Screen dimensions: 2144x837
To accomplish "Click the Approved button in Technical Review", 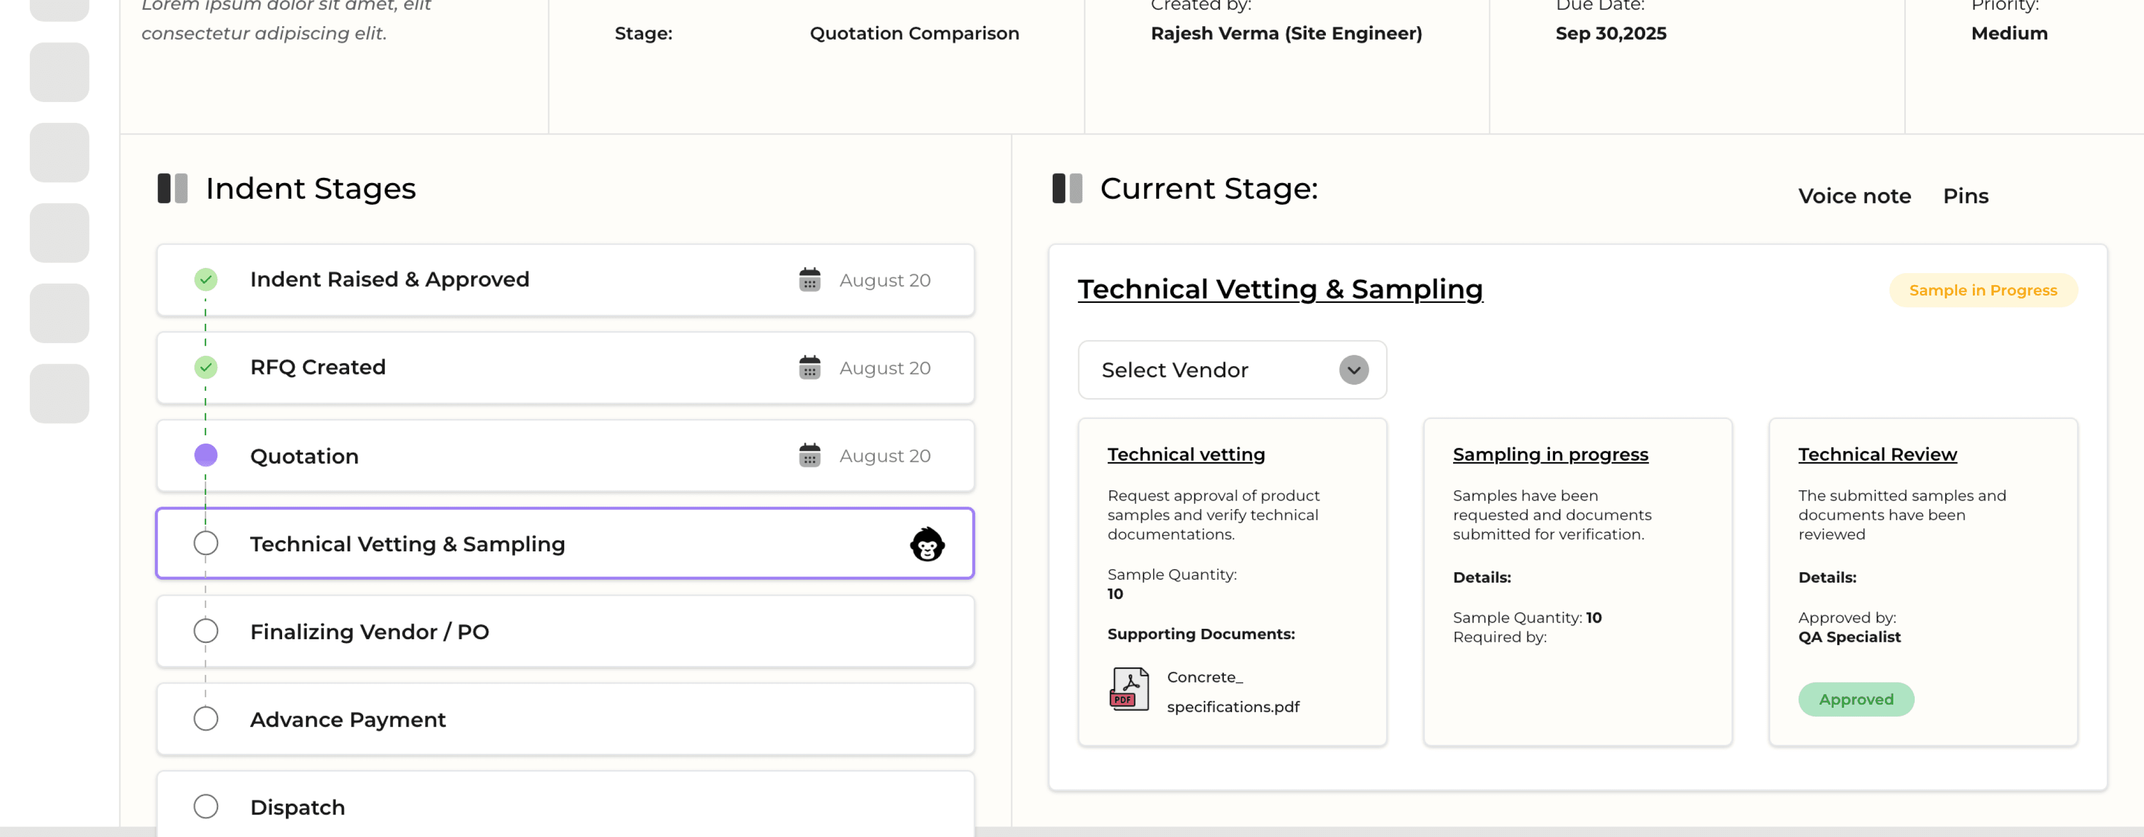I will tap(1855, 700).
